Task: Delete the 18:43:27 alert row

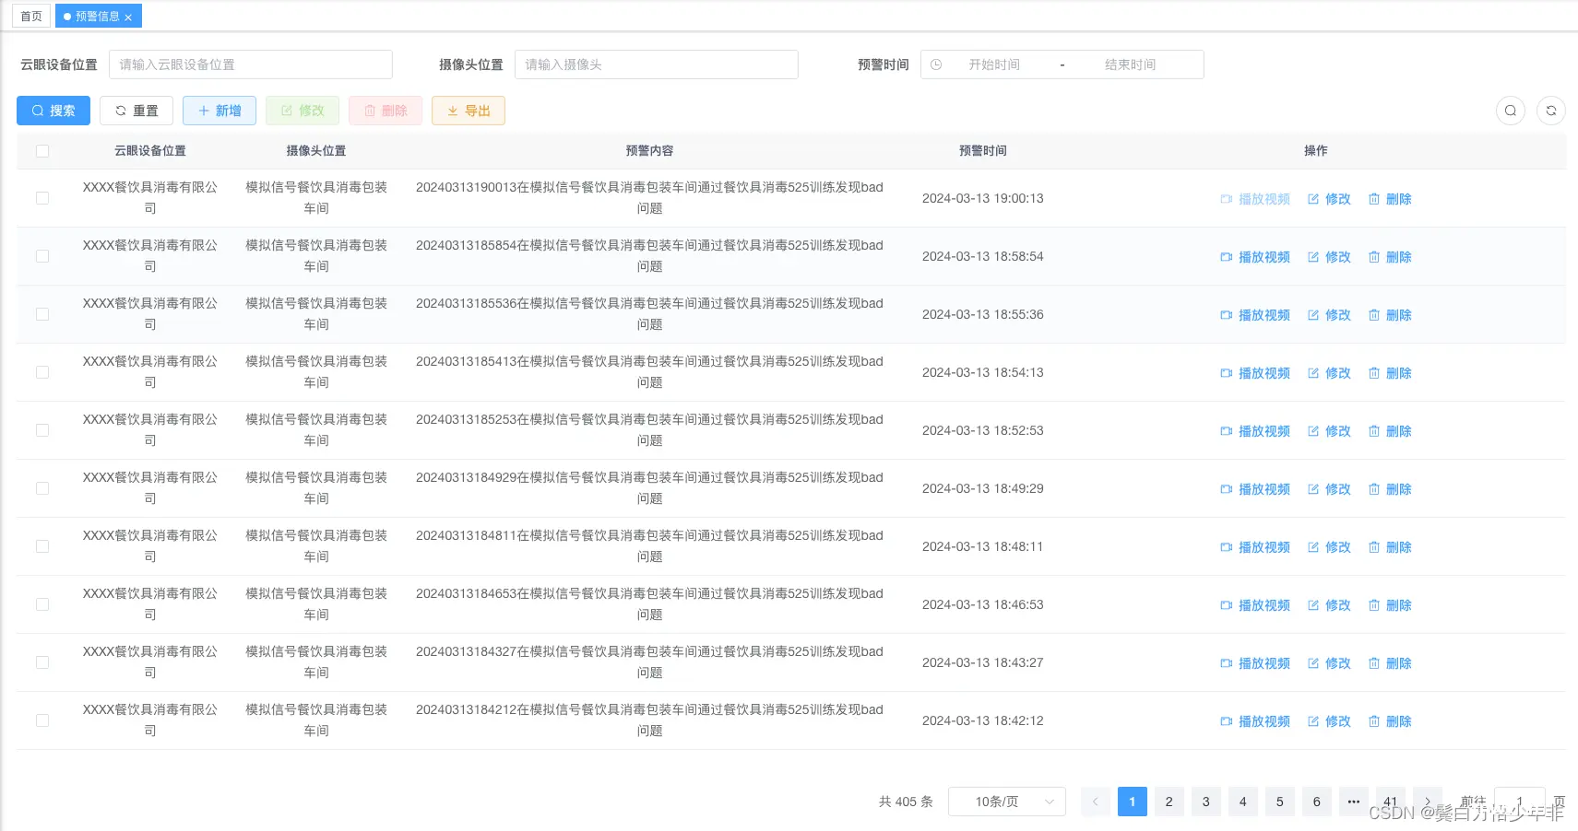Action: pos(1390,663)
